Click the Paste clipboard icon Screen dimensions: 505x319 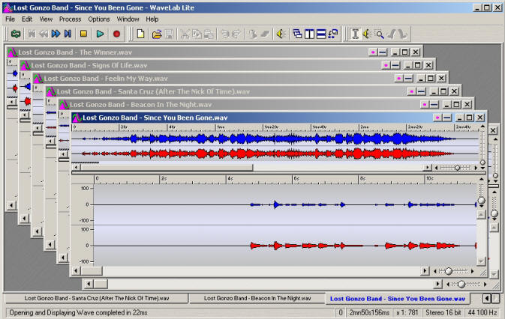click(x=209, y=34)
